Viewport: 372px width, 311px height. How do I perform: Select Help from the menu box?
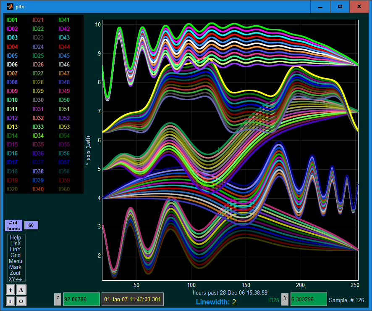[16, 237]
